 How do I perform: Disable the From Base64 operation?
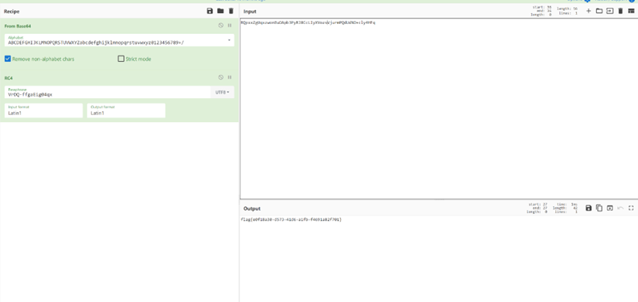point(221,25)
